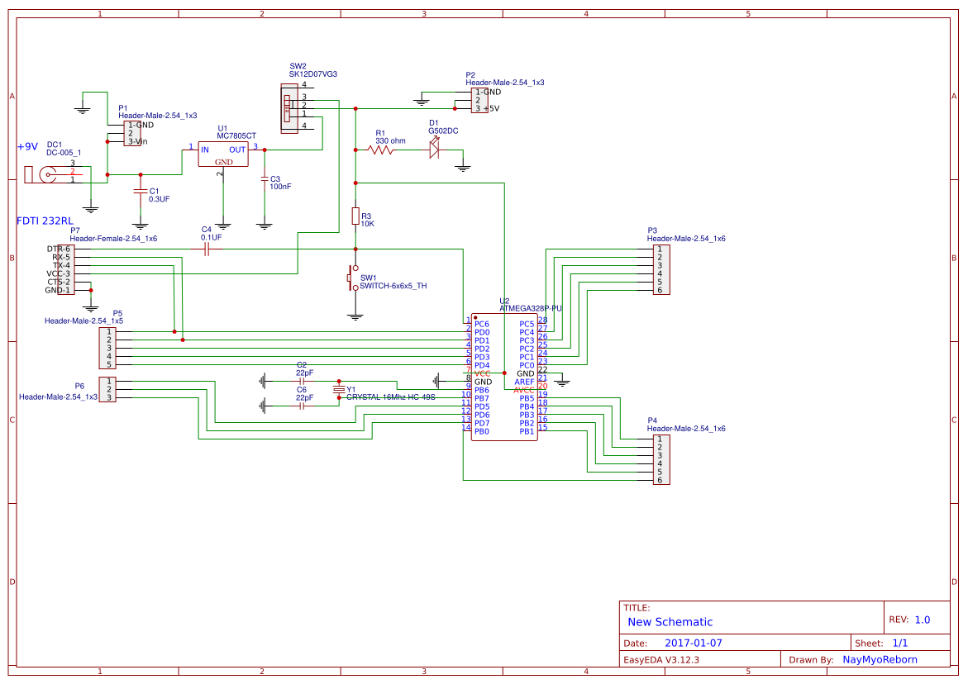968x684 pixels.
Task: Click the ATMEGA328P-PU part name
Action: click(x=531, y=308)
